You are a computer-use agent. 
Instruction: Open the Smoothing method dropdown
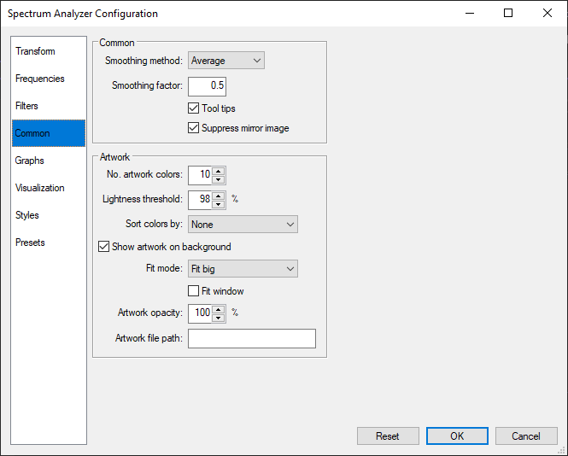click(226, 61)
